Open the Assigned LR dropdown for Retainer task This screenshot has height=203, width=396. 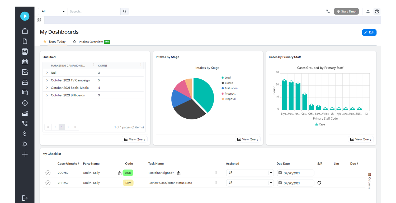(x=271, y=173)
